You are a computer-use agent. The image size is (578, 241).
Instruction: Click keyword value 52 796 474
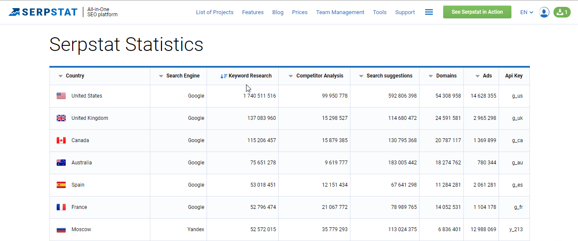[x=263, y=207]
